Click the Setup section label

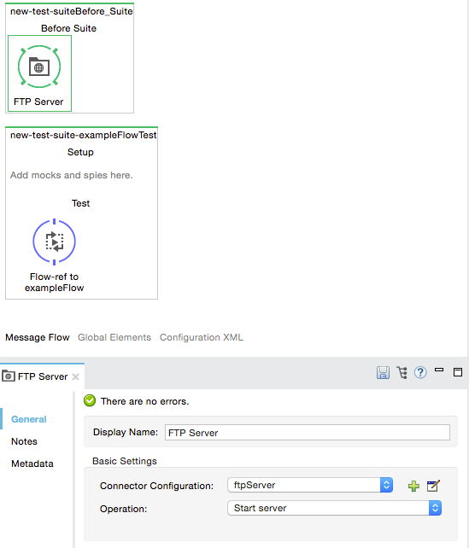[x=80, y=152]
